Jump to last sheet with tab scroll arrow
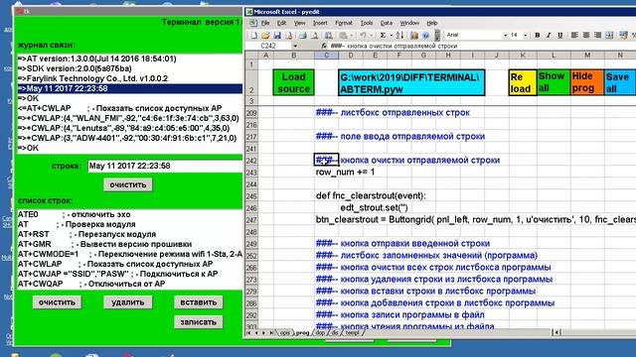This screenshot has height=357, width=636. 271,333
